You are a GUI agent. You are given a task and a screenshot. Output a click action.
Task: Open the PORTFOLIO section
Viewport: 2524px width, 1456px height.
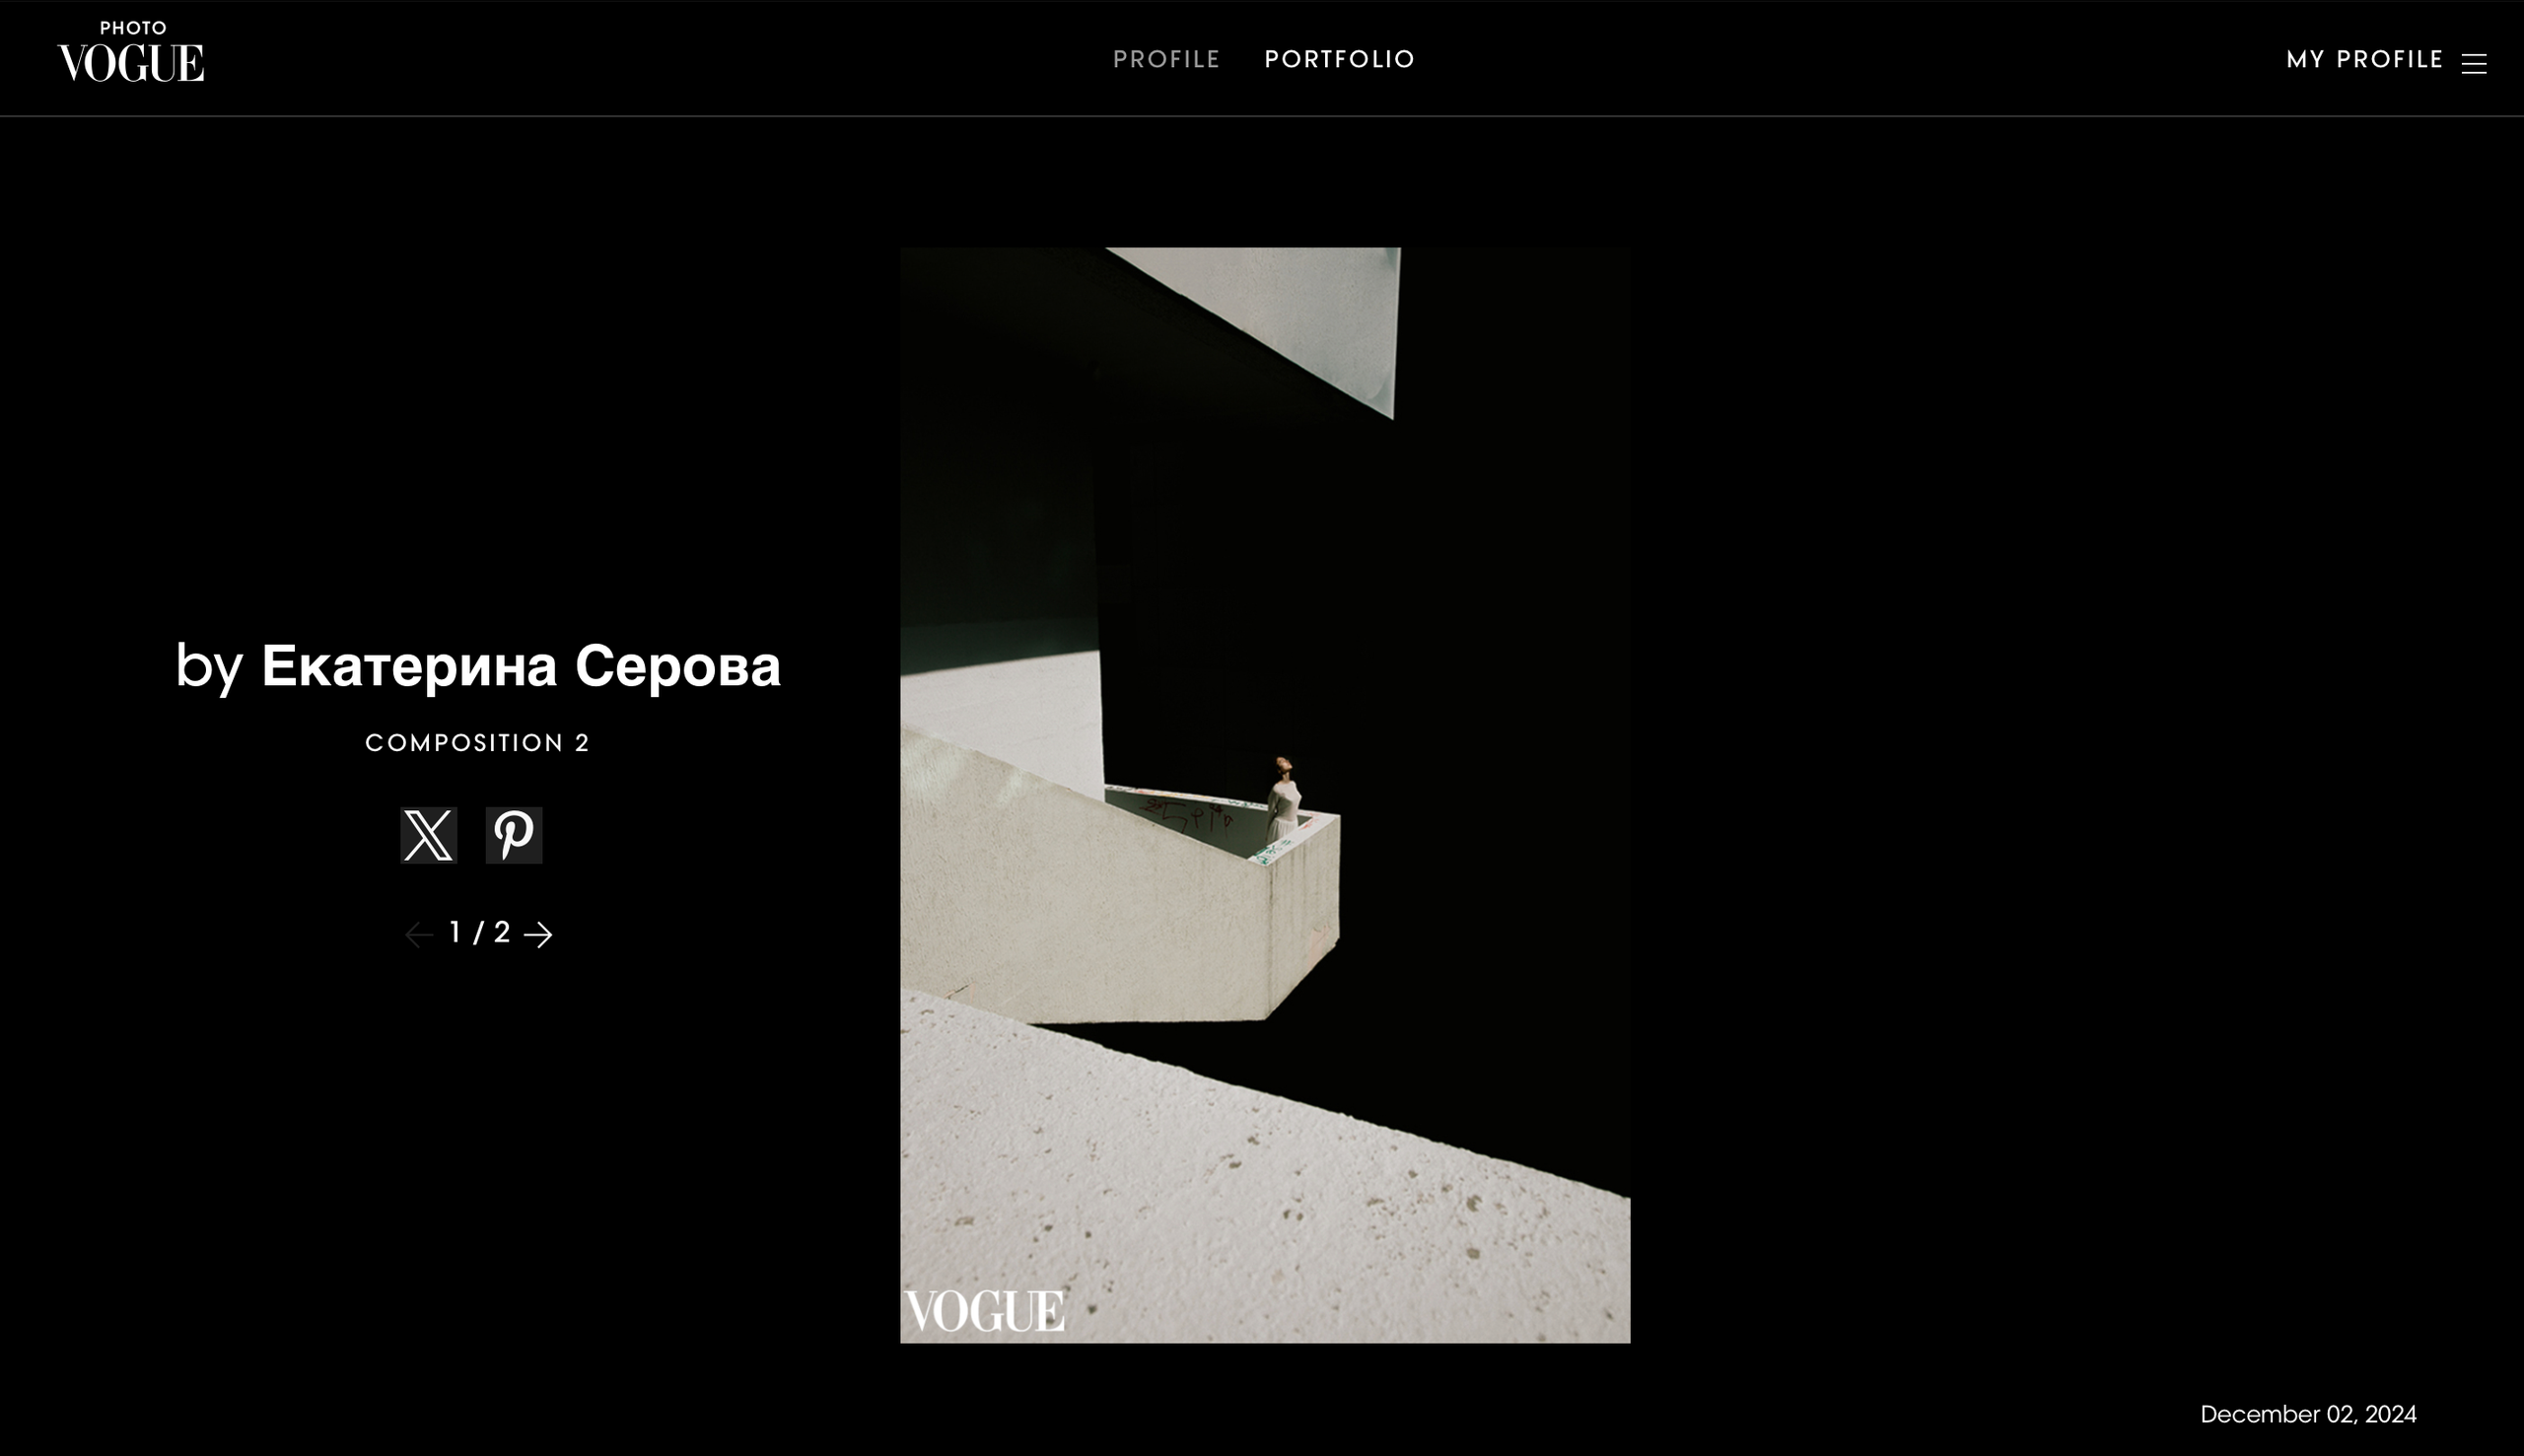click(1339, 59)
